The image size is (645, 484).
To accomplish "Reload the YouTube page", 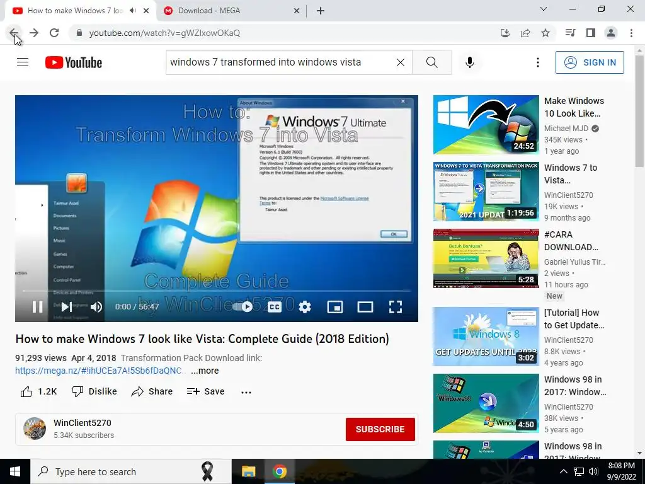I will coord(54,33).
